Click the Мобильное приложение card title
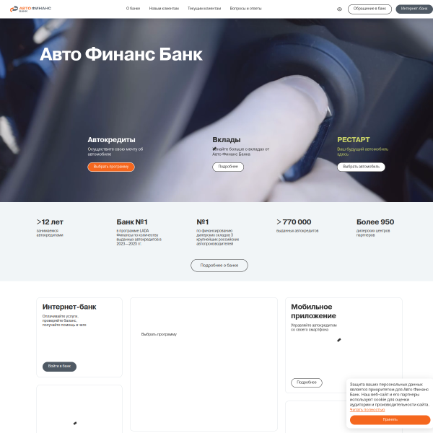This screenshot has width=433, height=433. click(313, 311)
